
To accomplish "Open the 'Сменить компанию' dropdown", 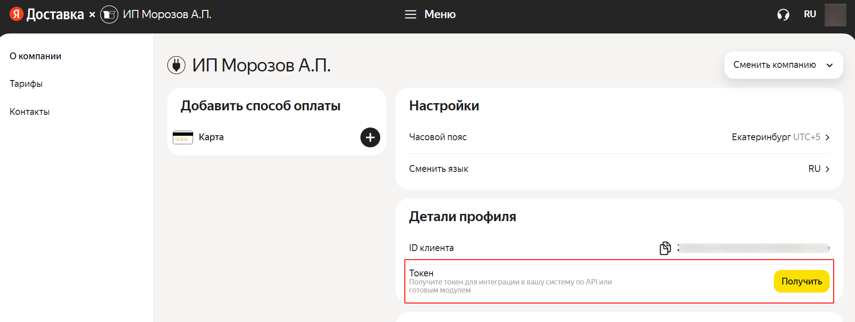I will click(x=783, y=65).
